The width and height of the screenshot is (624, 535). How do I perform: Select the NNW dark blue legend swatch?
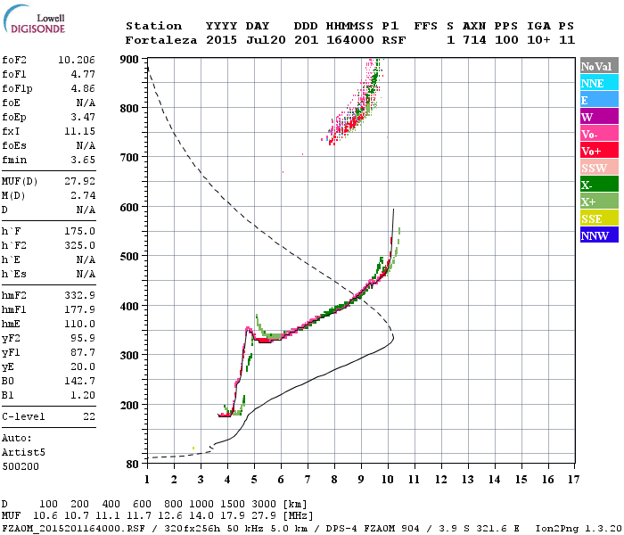click(x=599, y=235)
